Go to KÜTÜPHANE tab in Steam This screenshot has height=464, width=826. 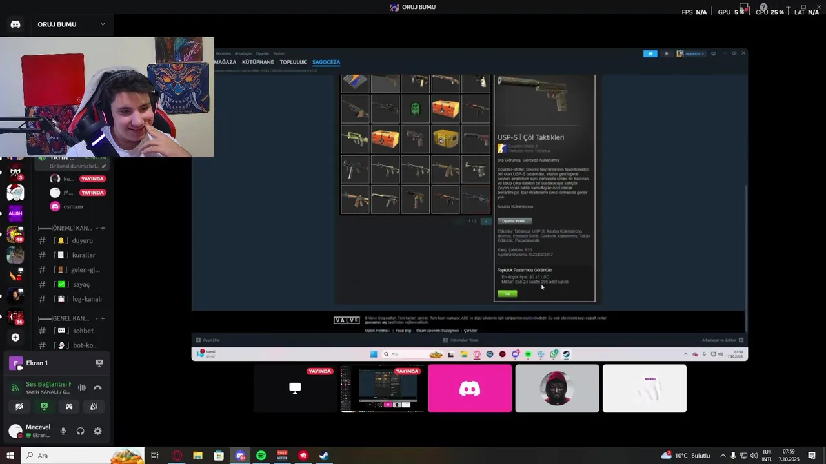pyautogui.click(x=257, y=62)
